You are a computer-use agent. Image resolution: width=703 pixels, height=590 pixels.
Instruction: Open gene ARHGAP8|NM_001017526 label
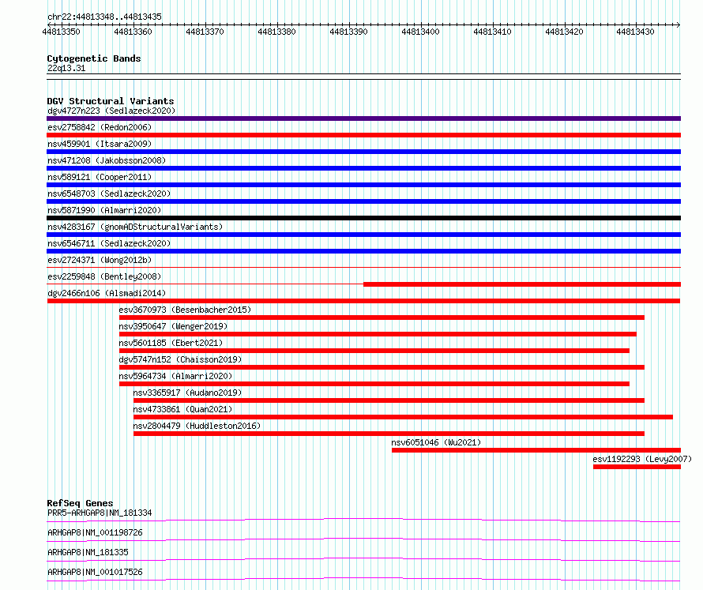click(95, 572)
